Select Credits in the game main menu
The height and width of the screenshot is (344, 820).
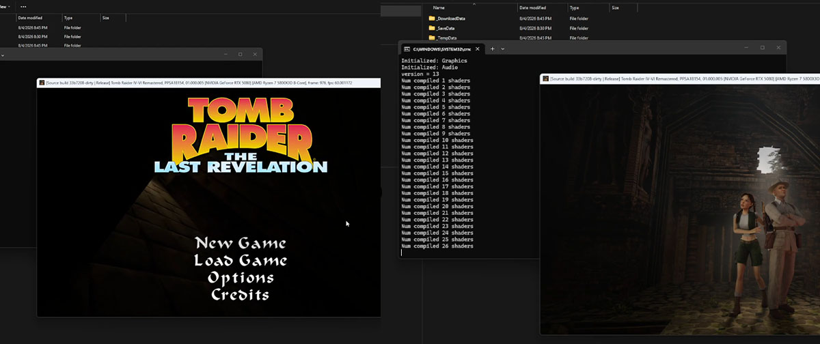click(x=240, y=295)
